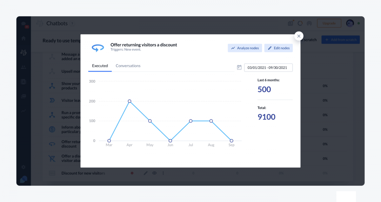
Task: Open the news icon in top bar
Action: pyautogui.click(x=291, y=23)
